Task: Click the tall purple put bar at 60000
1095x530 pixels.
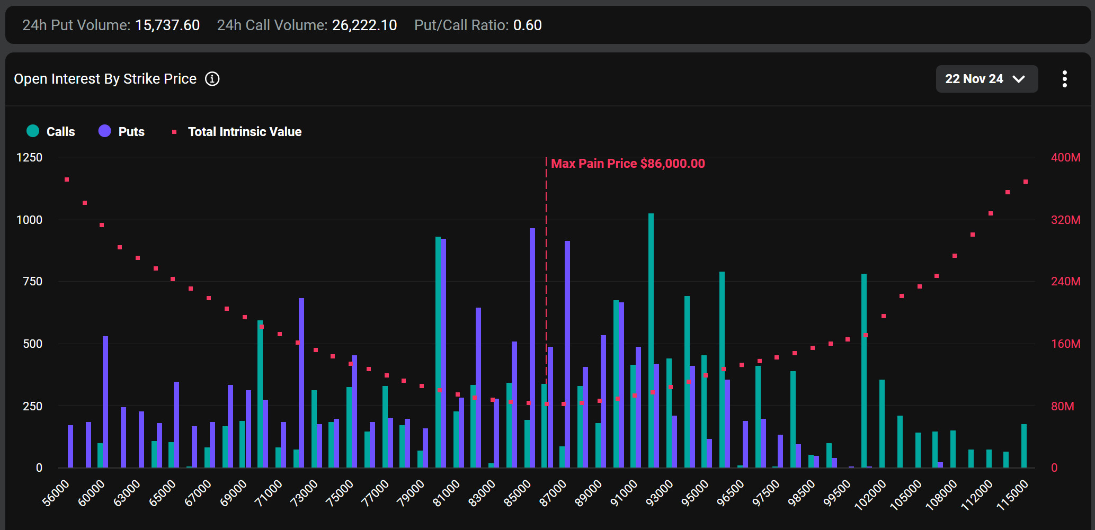Action: pyautogui.click(x=105, y=402)
